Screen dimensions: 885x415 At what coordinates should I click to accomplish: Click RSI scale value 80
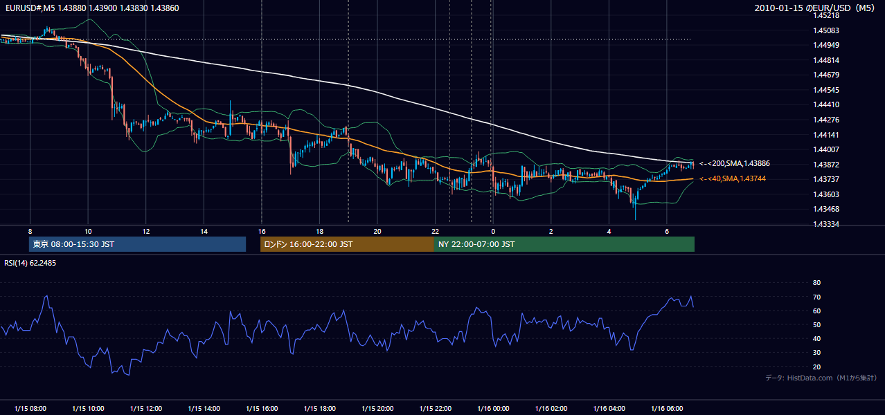click(x=816, y=283)
